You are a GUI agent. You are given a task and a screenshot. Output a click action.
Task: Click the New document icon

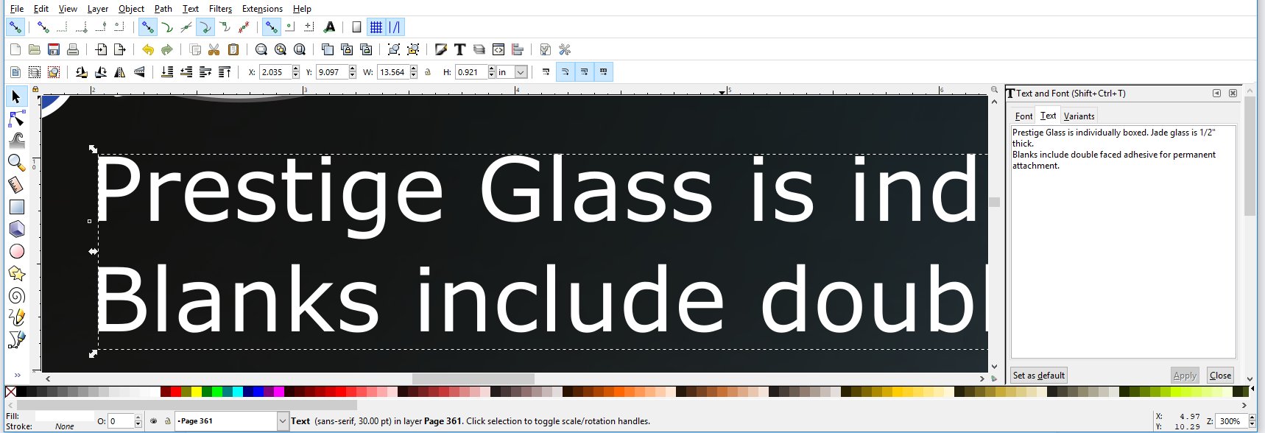pos(15,49)
